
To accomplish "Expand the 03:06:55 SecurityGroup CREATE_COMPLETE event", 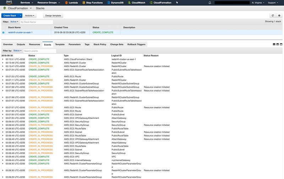I will coord(3,122).
